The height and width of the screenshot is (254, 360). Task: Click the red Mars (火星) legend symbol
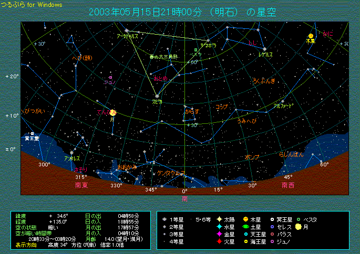(x=220, y=241)
